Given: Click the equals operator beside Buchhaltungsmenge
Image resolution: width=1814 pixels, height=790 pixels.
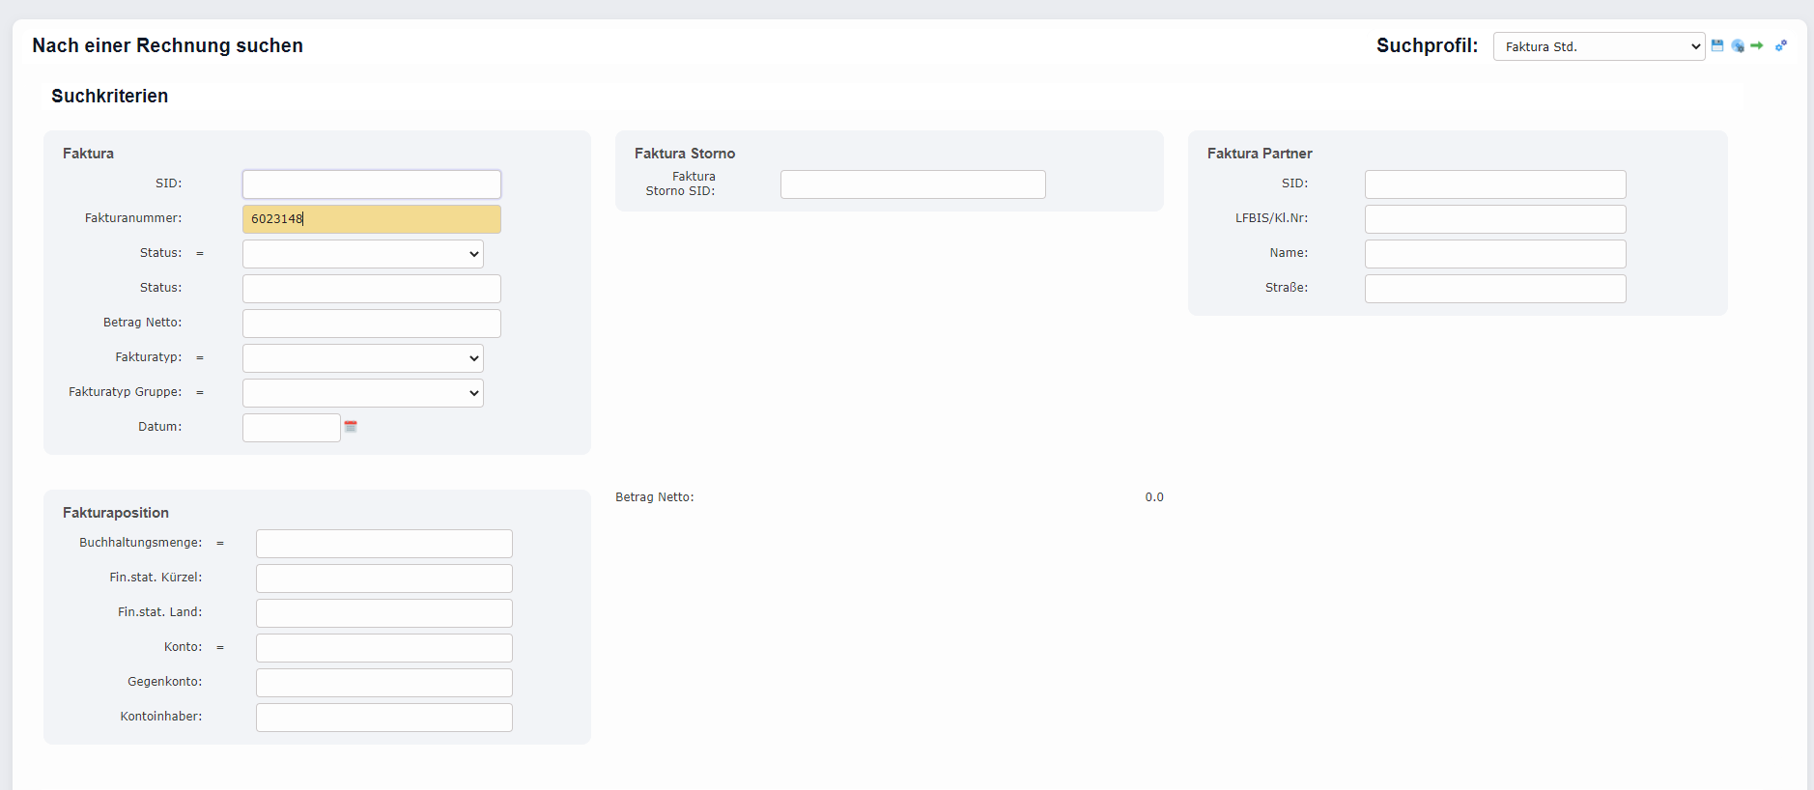Looking at the screenshot, I should pos(220,543).
